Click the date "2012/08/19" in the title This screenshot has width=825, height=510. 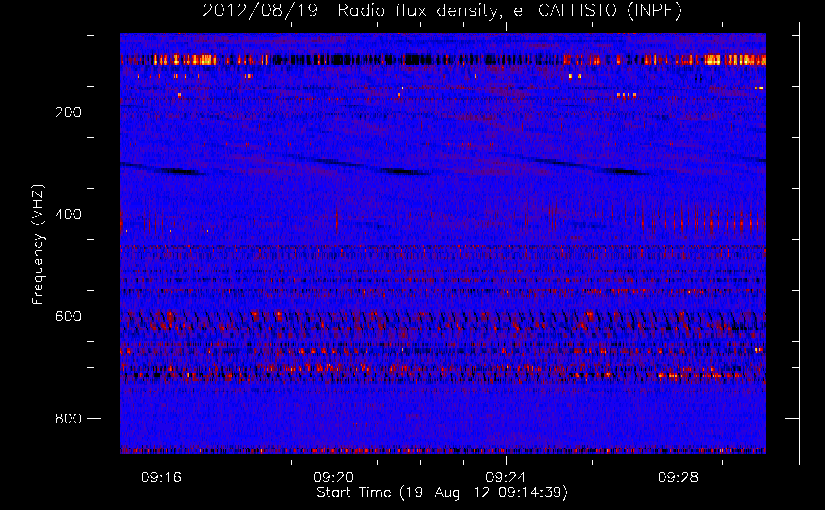coord(261,11)
